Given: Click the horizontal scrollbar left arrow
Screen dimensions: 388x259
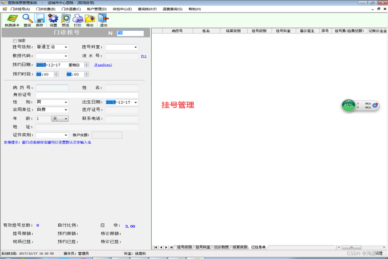Looking at the screenshot, I should coord(339,247).
